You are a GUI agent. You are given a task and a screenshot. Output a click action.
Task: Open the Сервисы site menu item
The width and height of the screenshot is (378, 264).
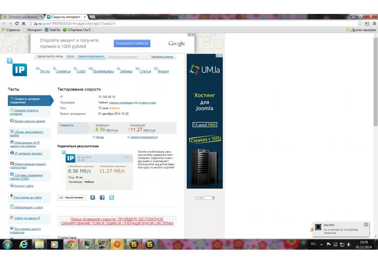point(63,71)
